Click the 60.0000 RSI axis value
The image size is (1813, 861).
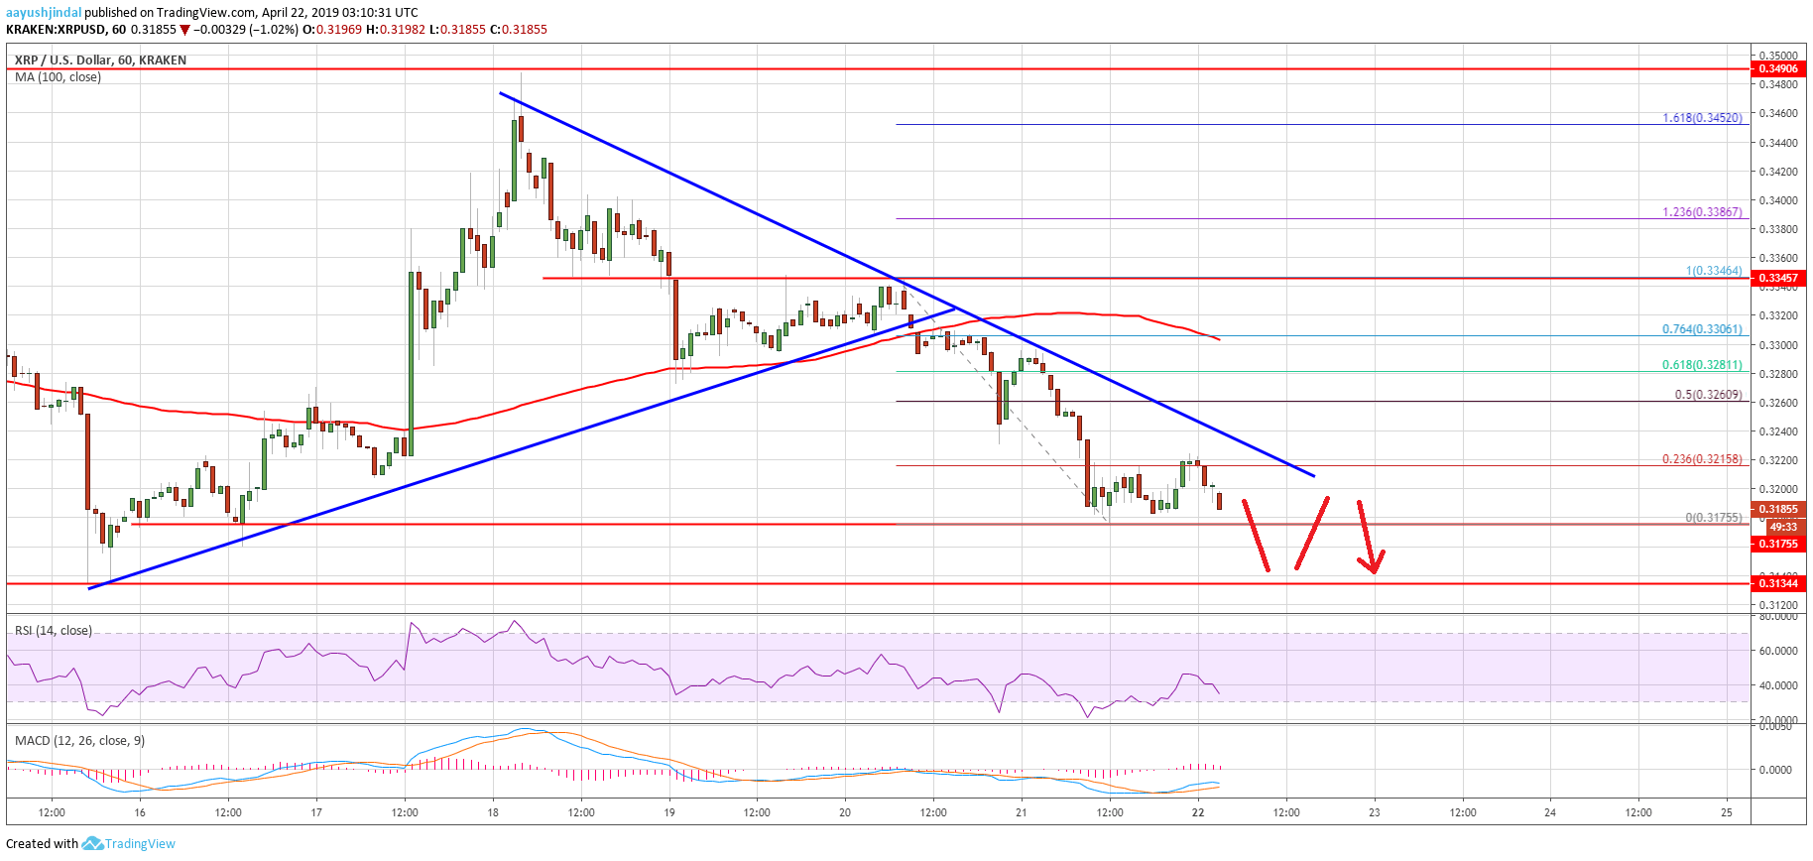(x=1778, y=651)
